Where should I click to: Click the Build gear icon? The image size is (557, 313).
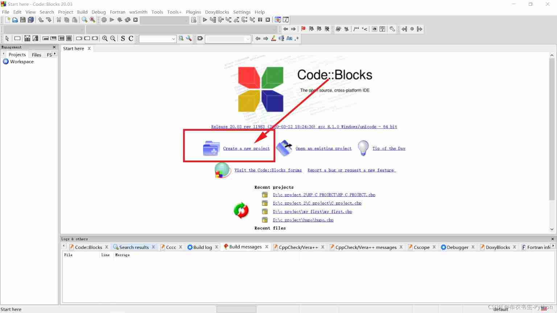[x=104, y=20]
